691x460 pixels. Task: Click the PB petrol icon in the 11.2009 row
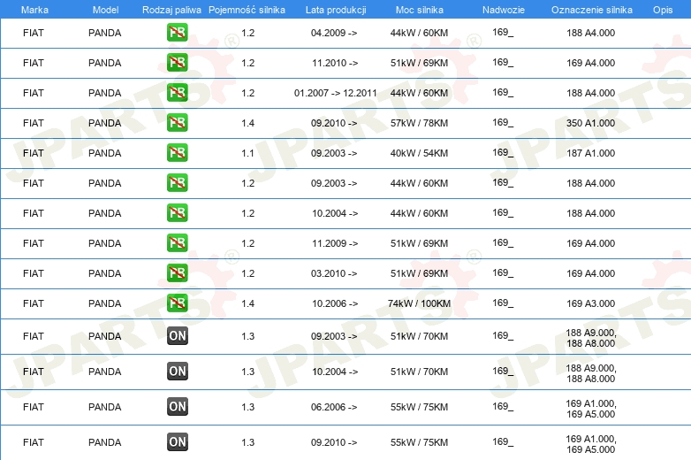[x=177, y=242]
